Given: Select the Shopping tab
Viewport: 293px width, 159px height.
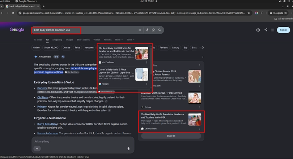Looking at the screenshot, I should pos(57,40).
